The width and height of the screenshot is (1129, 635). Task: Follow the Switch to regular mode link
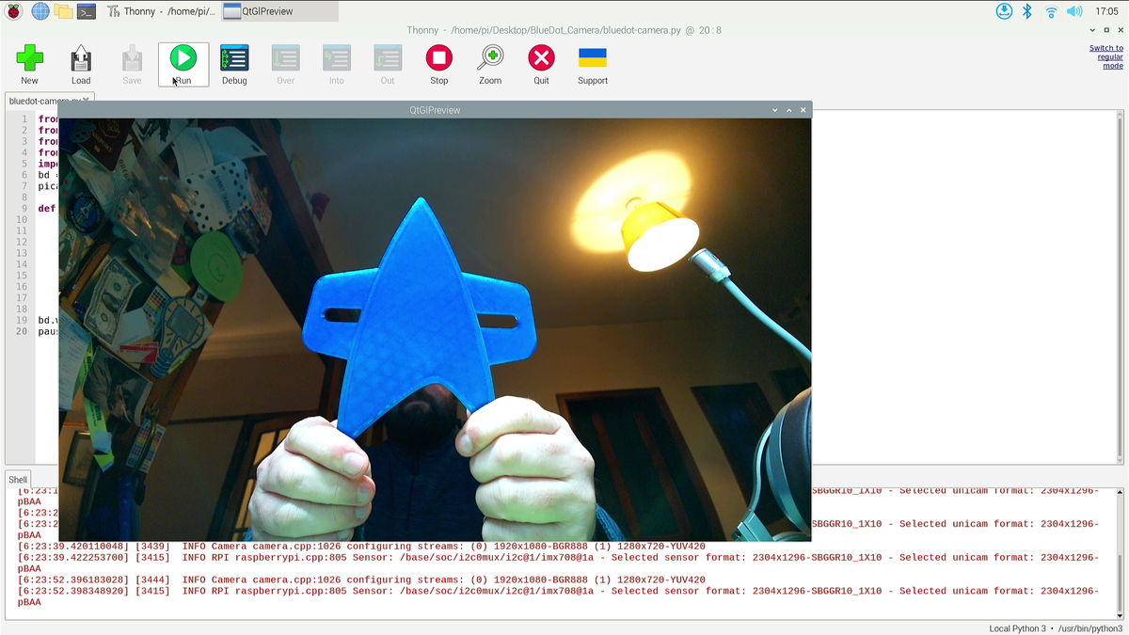pyautogui.click(x=1105, y=56)
